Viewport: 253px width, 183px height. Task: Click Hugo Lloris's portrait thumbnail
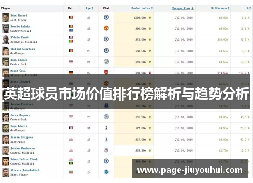(x=6, y=128)
